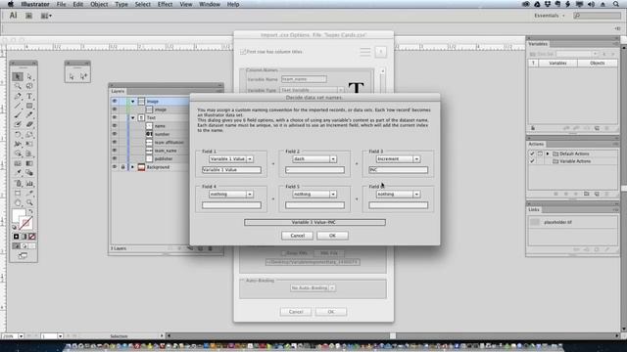The width and height of the screenshot is (627, 352).
Task: Select the Paintbrush tool
Action: (18, 115)
